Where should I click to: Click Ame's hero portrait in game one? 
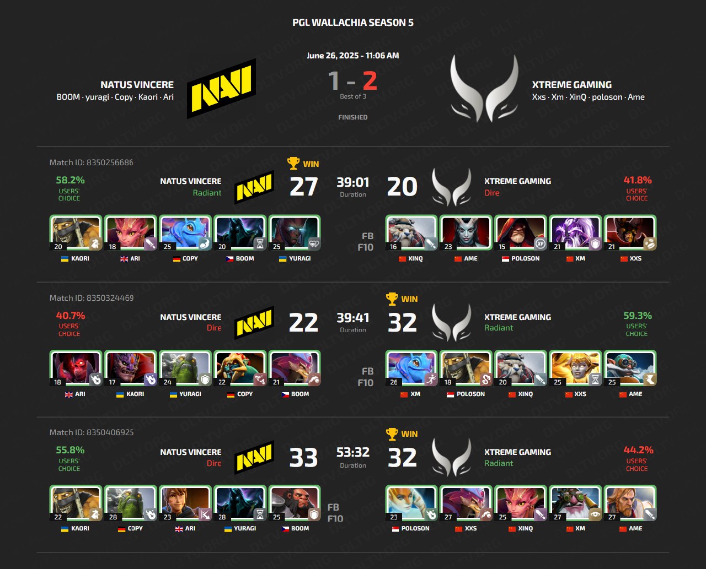pyautogui.click(x=466, y=234)
